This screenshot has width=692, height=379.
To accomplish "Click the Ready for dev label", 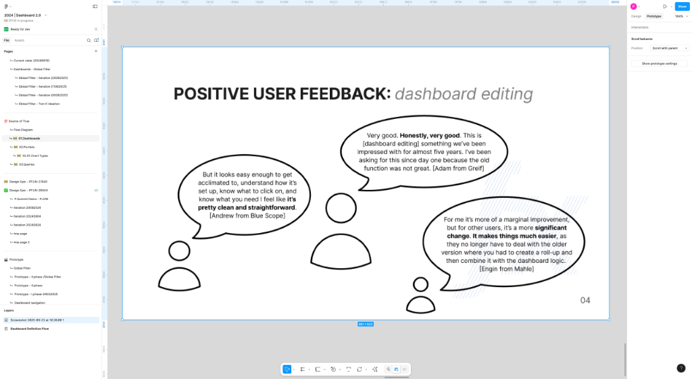I will click(20, 29).
